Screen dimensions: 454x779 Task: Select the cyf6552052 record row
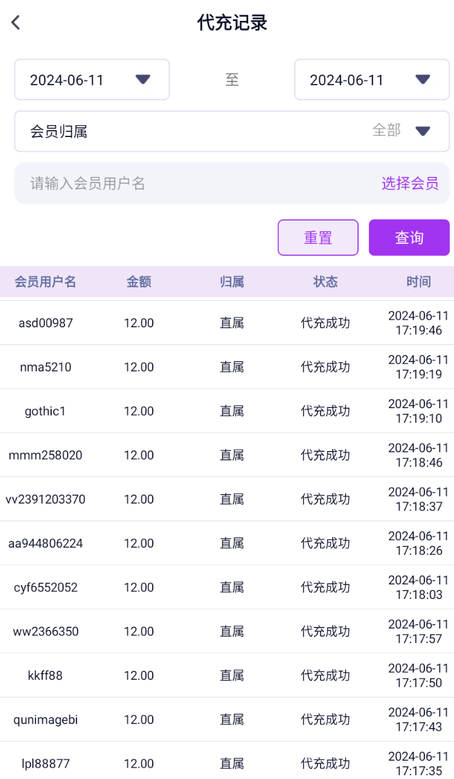click(x=227, y=588)
